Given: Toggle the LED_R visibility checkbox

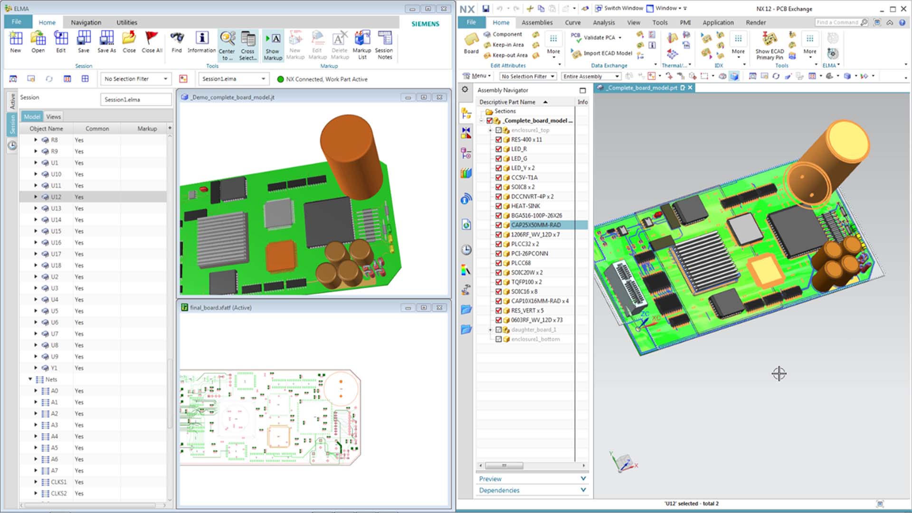Looking at the screenshot, I should coord(498,149).
